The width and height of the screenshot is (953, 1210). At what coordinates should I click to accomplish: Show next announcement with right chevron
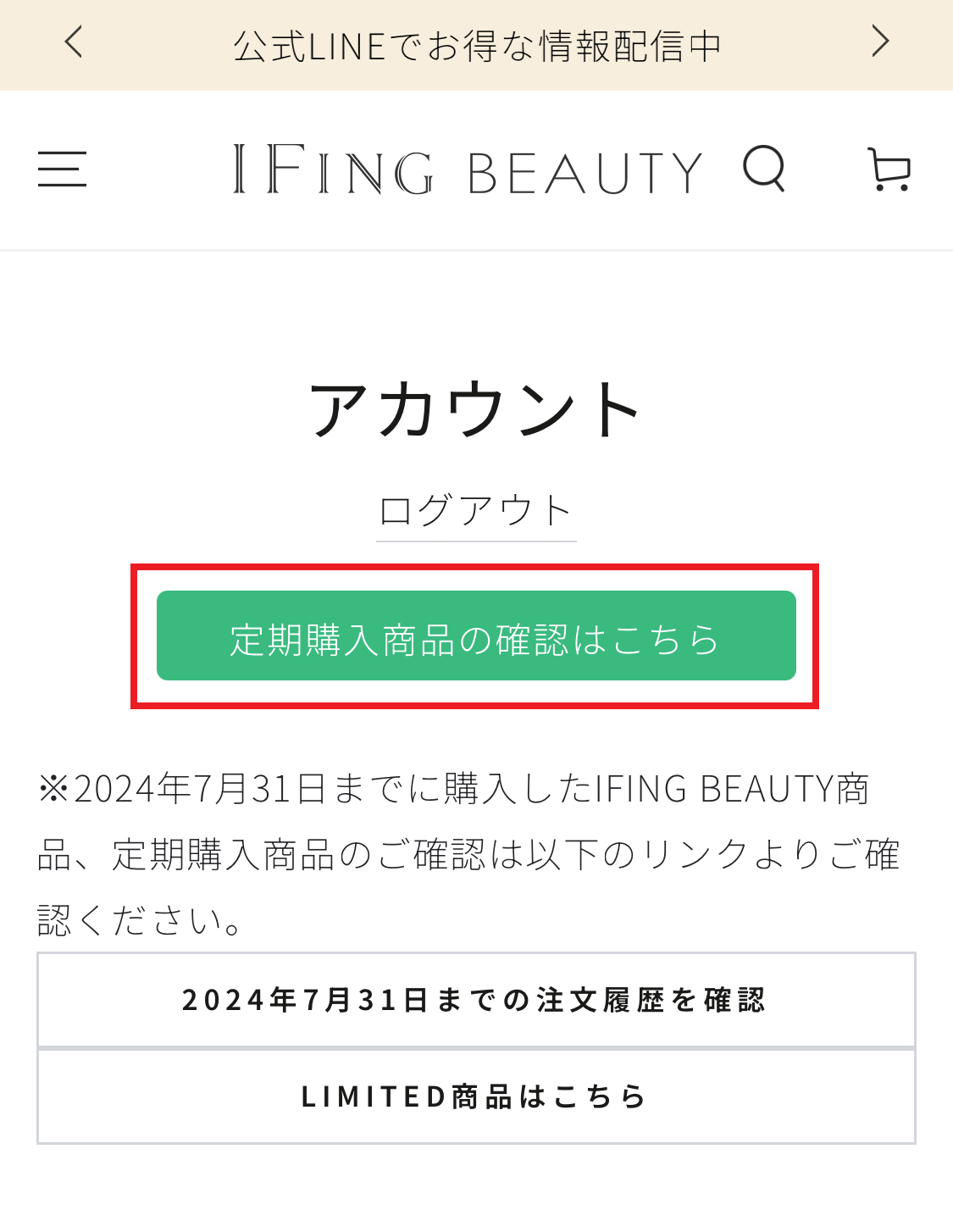pyautogui.click(x=880, y=42)
